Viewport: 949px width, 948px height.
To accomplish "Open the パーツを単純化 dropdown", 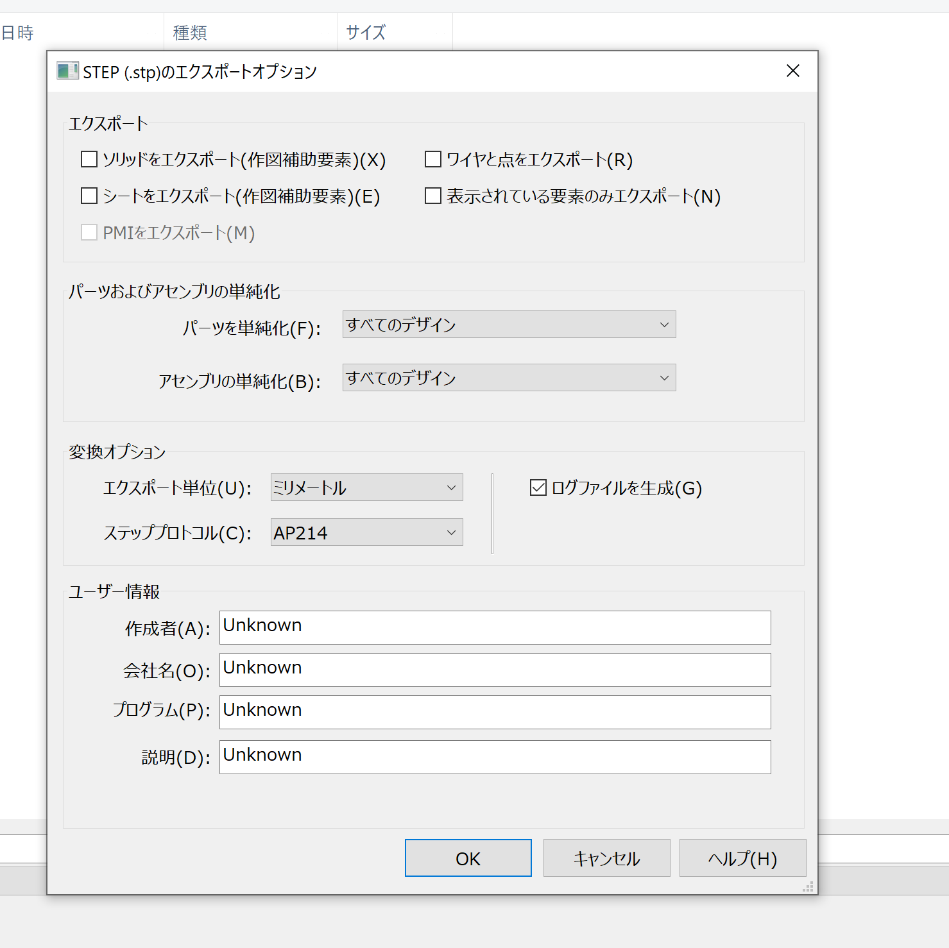I will (509, 325).
